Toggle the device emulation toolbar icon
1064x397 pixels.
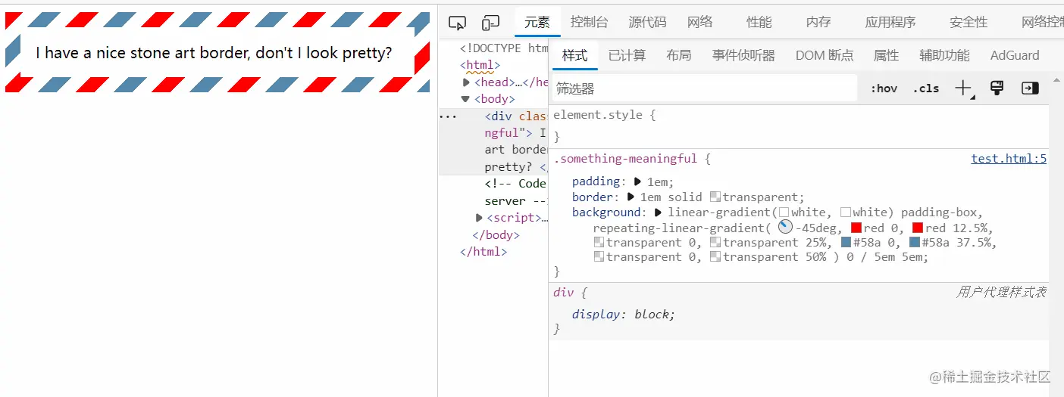(x=491, y=23)
